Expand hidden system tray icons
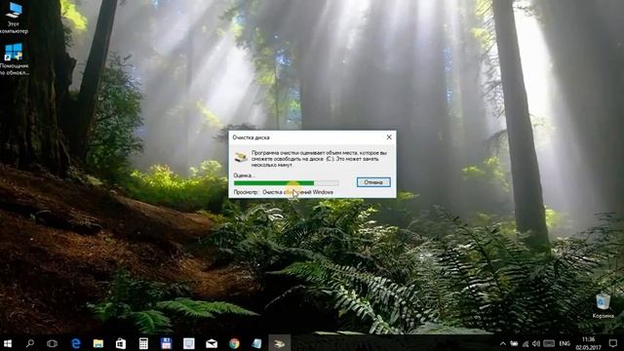Viewport: 624px width, 351px height. [x=503, y=343]
